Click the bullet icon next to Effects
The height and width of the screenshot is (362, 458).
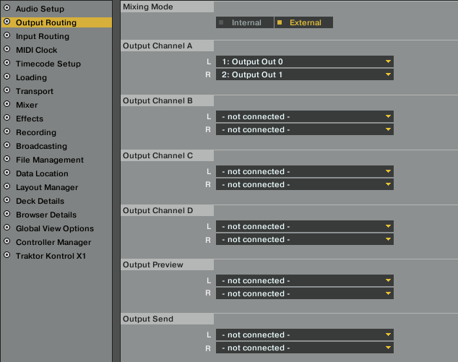pyautogui.click(x=7, y=118)
